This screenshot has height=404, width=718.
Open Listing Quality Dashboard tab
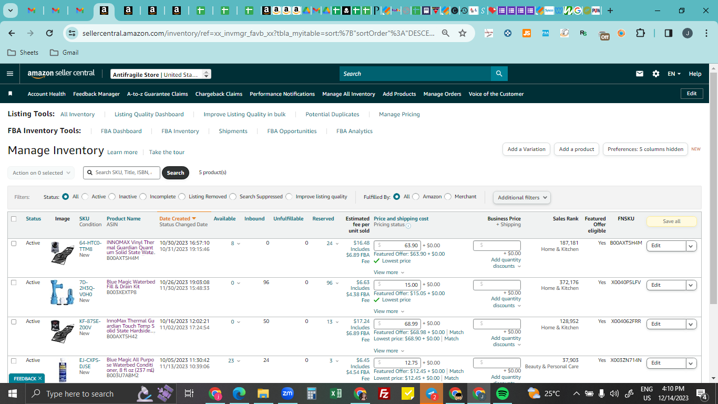pyautogui.click(x=149, y=114)
